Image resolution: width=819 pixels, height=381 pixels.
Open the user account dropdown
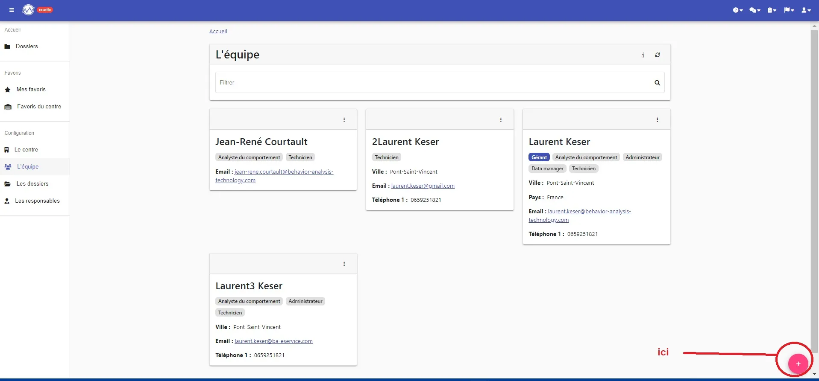coord(806,10)
